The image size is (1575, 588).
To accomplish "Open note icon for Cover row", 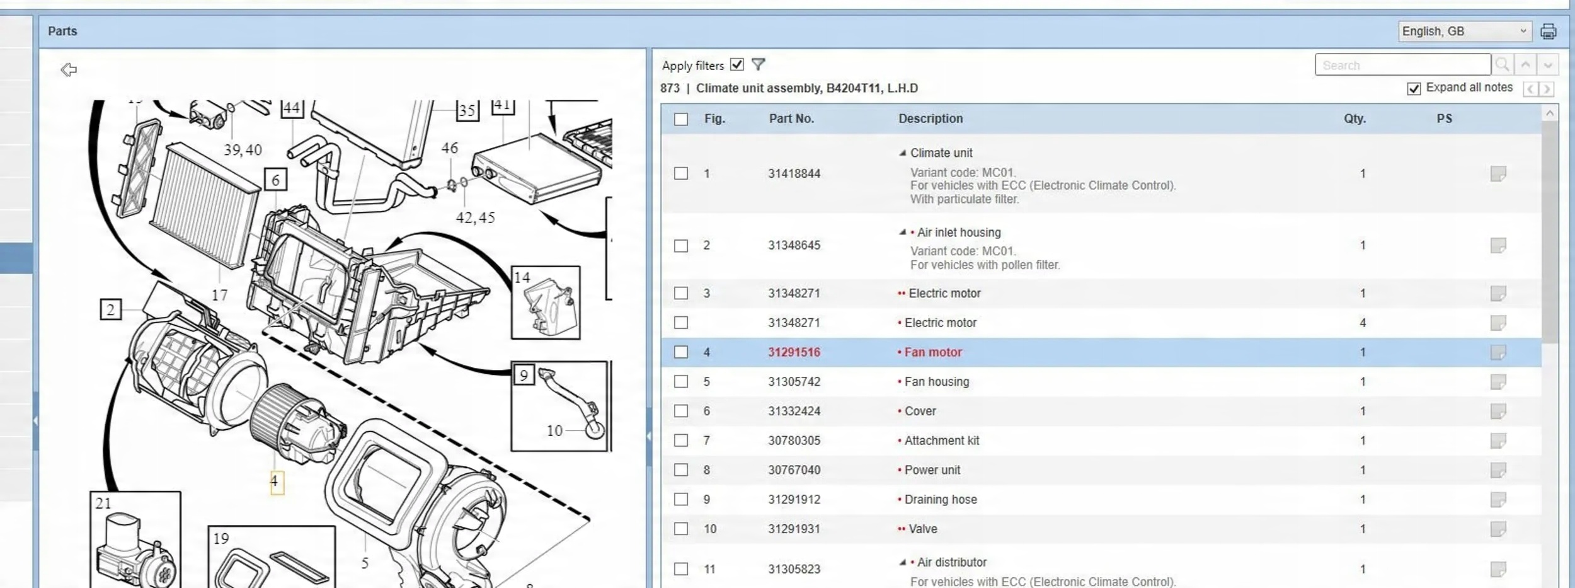I will pyautogui.click(x=1498, y=411).
